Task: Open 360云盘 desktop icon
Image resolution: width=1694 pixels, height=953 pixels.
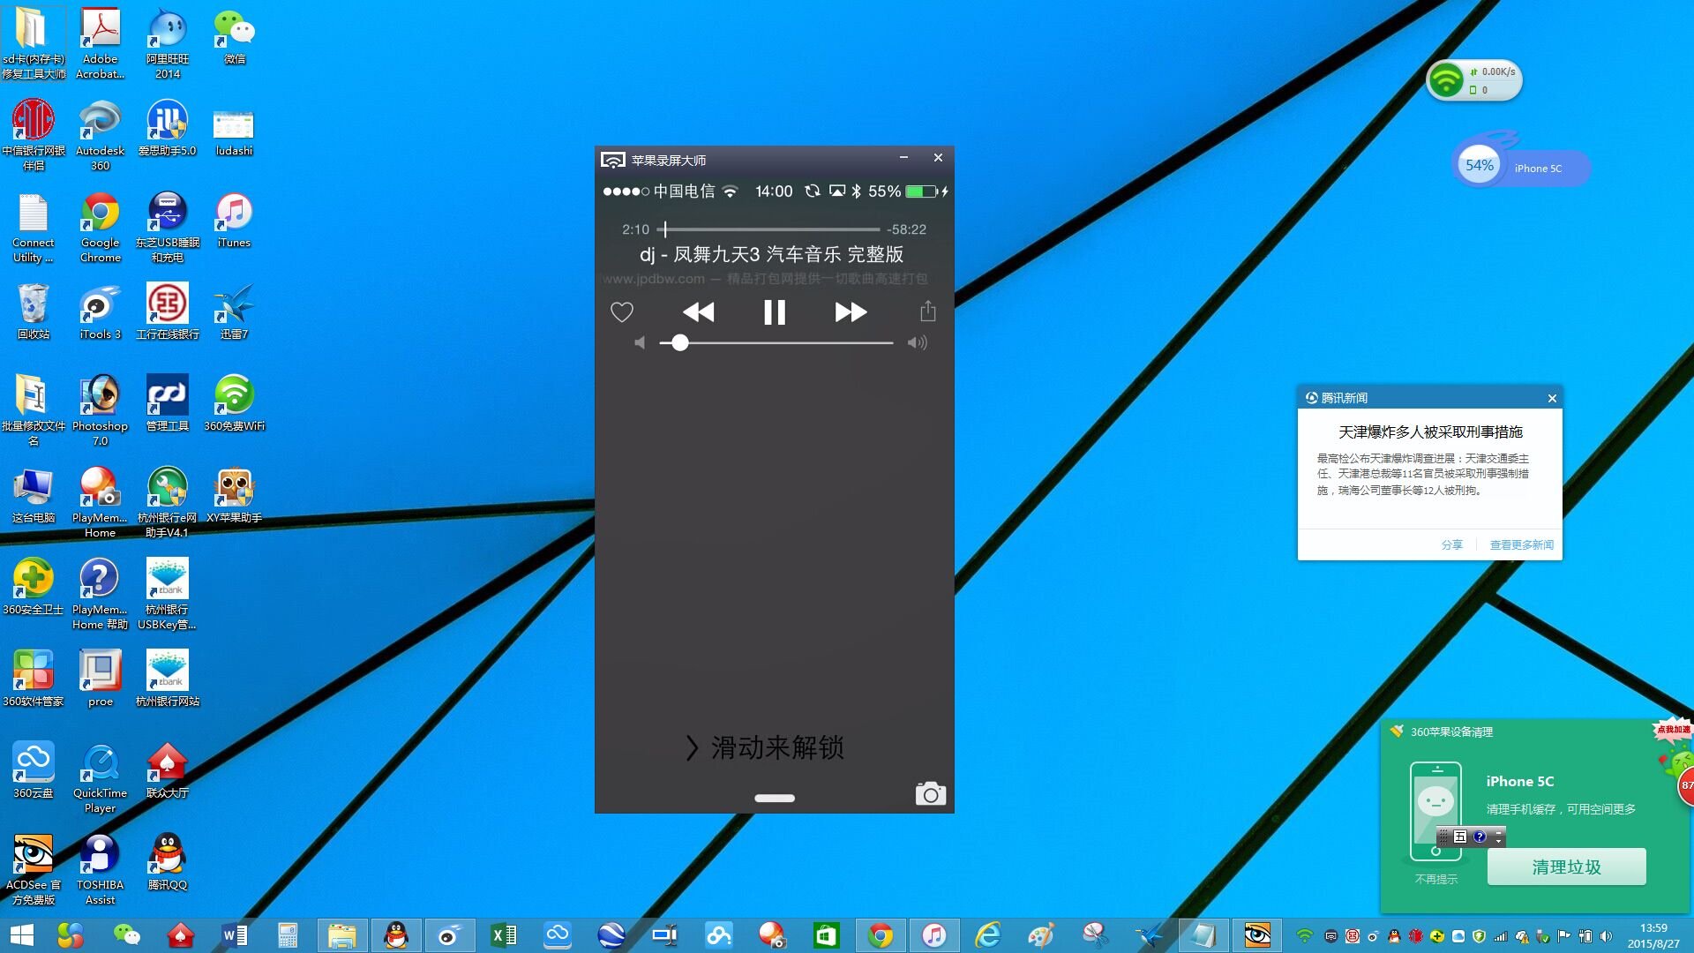Action: (34, 770)
